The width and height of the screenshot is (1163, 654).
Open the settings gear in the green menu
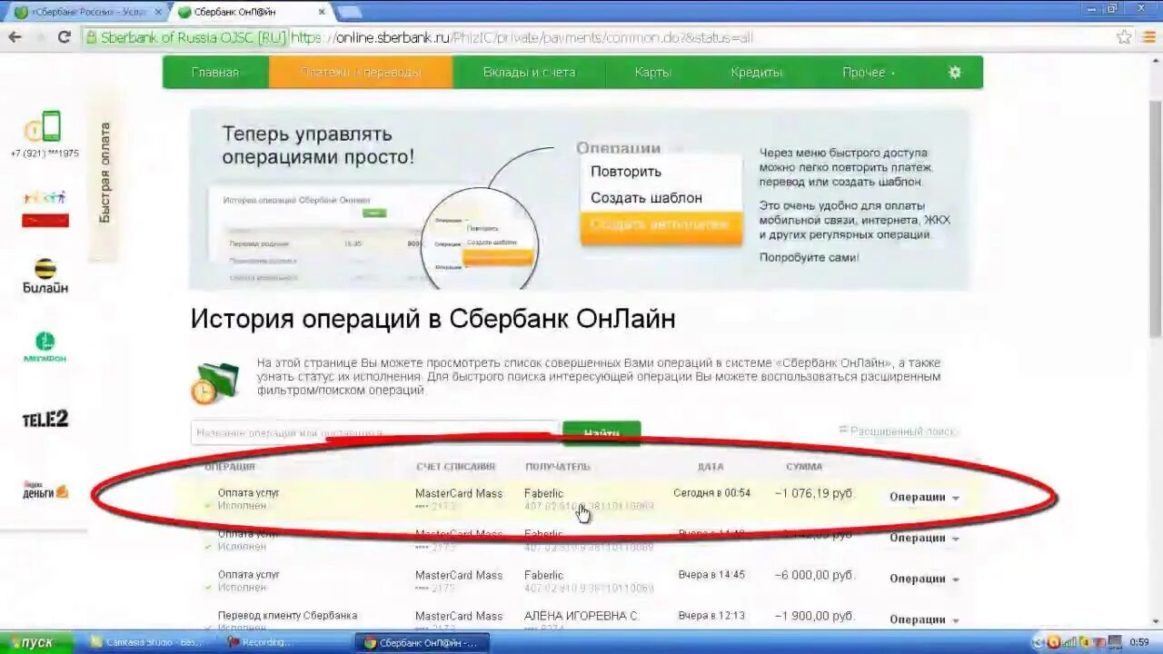954,73
